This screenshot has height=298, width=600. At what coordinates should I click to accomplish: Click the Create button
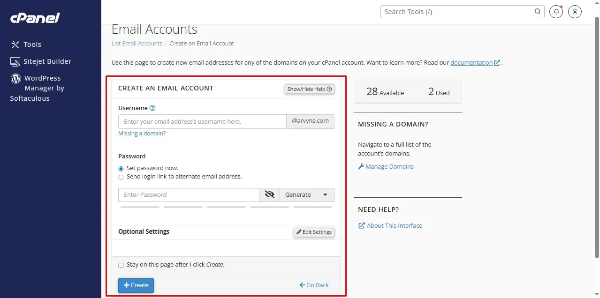pos(136,285)
